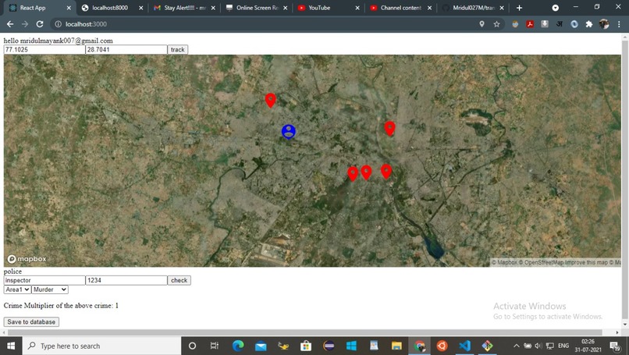Open Task View in the taskbar
This screenshot has width=629, height=355.
[x=215, y=346]
